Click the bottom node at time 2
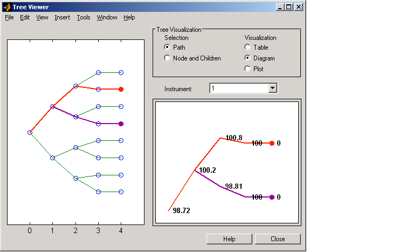This screenshot has width=399, height=252. click(x=75, y=179)
